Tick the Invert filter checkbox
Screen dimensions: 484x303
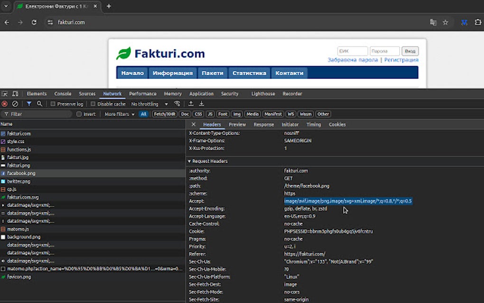pyautogui.click(x=79, y=114)
